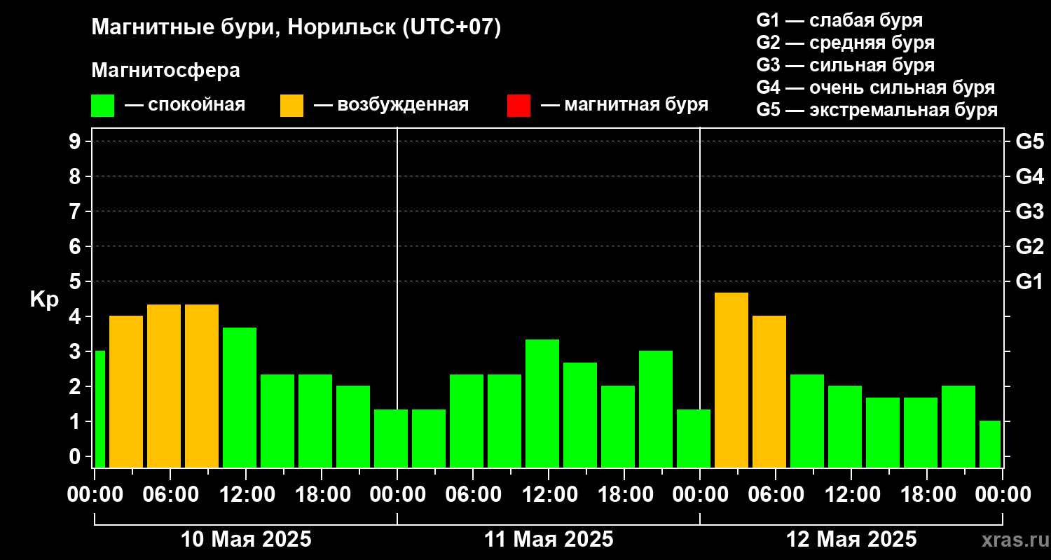Click green bar spanning midnight into 11 May
1051x560 pixels.
click(x=391, y=439)
